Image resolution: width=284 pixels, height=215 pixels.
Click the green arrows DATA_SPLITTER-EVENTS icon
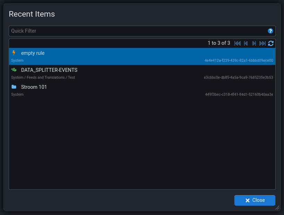coord(14,70)
